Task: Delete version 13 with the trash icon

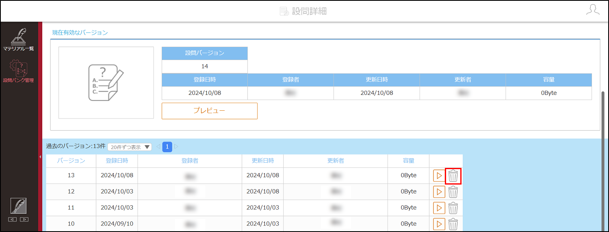Action: (453, 176)
